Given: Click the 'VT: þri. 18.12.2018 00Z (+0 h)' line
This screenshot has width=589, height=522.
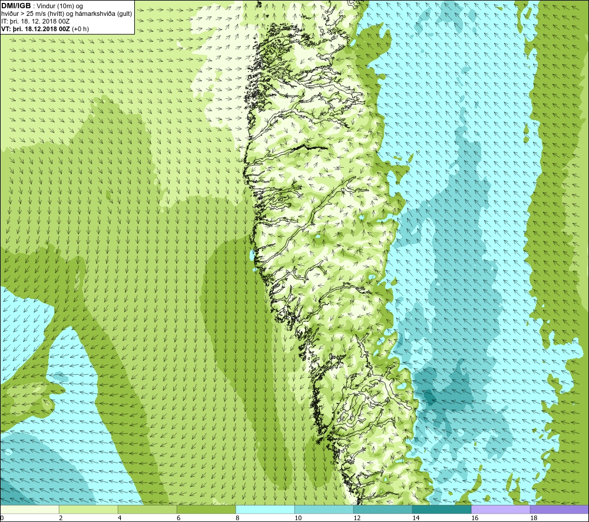Looking at the screenshot, I should (45, 29).
